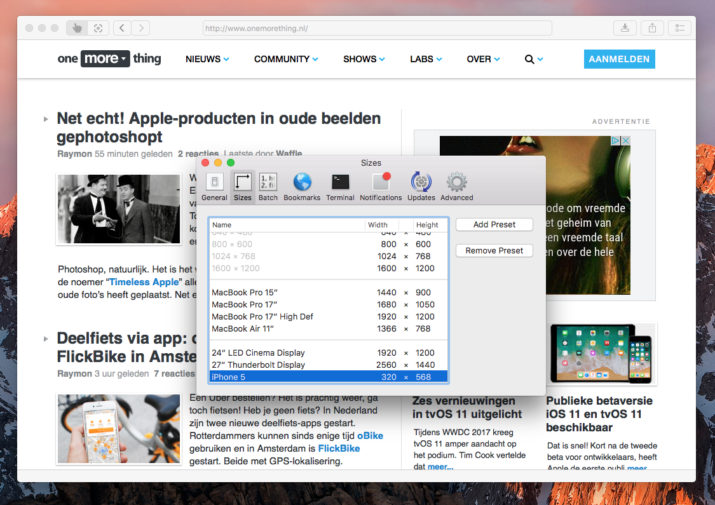The height and width of the screenshot is (505, 715).
Task: Select the MacBook Pro 15″ row
Action: [329, 292]
